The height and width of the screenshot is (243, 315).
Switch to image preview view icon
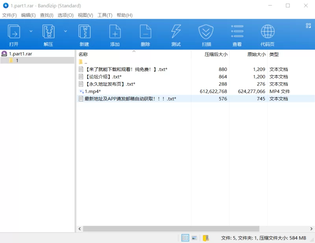coord(194,238)
